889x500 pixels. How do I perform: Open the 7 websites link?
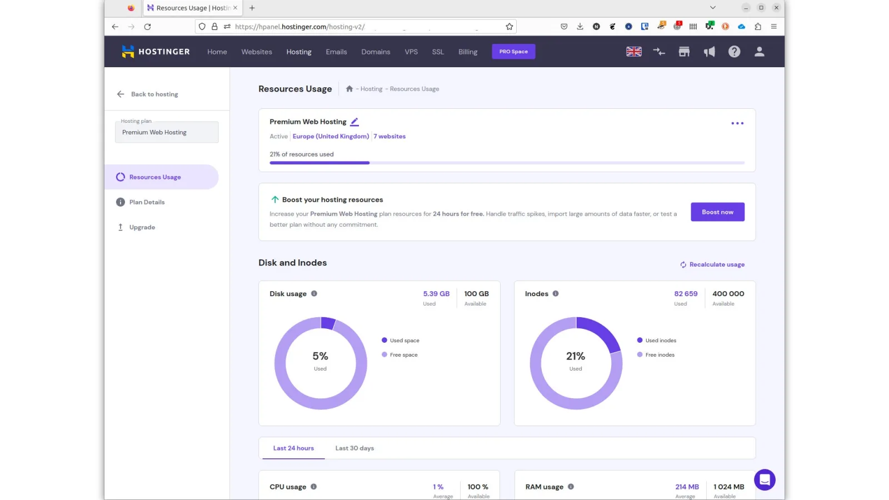[x=389, y=136]
